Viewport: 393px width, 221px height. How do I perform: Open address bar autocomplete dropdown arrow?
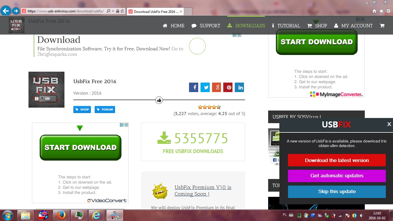point(113,11)
